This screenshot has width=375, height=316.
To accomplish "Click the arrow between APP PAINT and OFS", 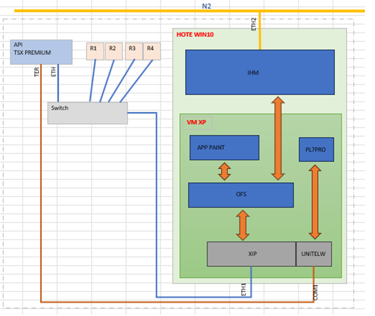I will tap(224, 172).
